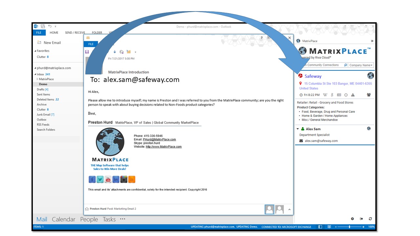Viewport: 420px width, 236px height.
Task: Collapse the Inbox folder
Action: pyautogui.click(x=35, y=75)
